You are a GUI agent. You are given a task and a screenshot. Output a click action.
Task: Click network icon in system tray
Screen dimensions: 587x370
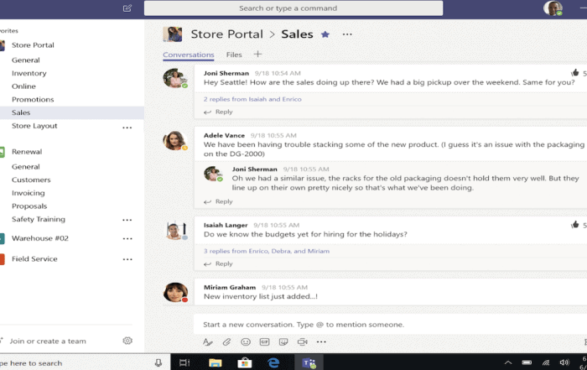click(546, 362)
